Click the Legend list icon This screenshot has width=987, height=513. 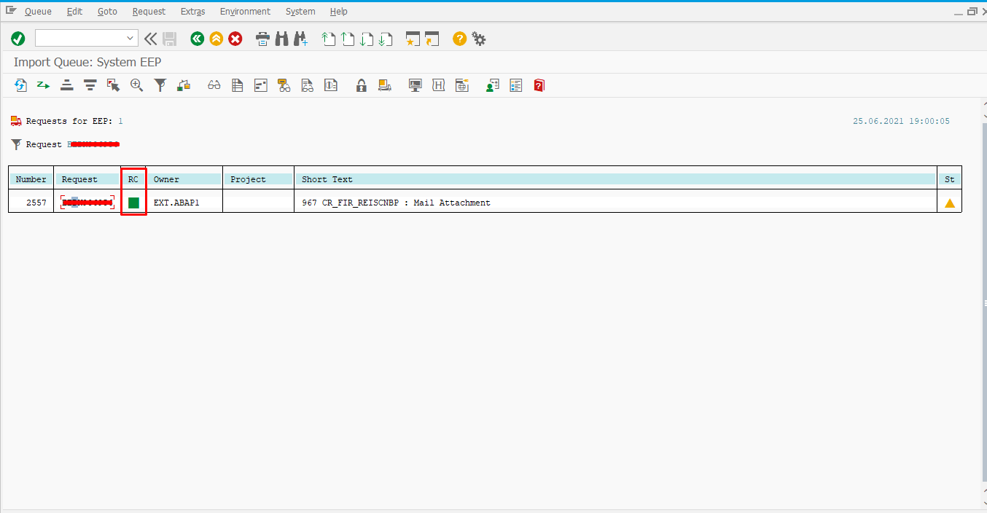pos(516,85)
